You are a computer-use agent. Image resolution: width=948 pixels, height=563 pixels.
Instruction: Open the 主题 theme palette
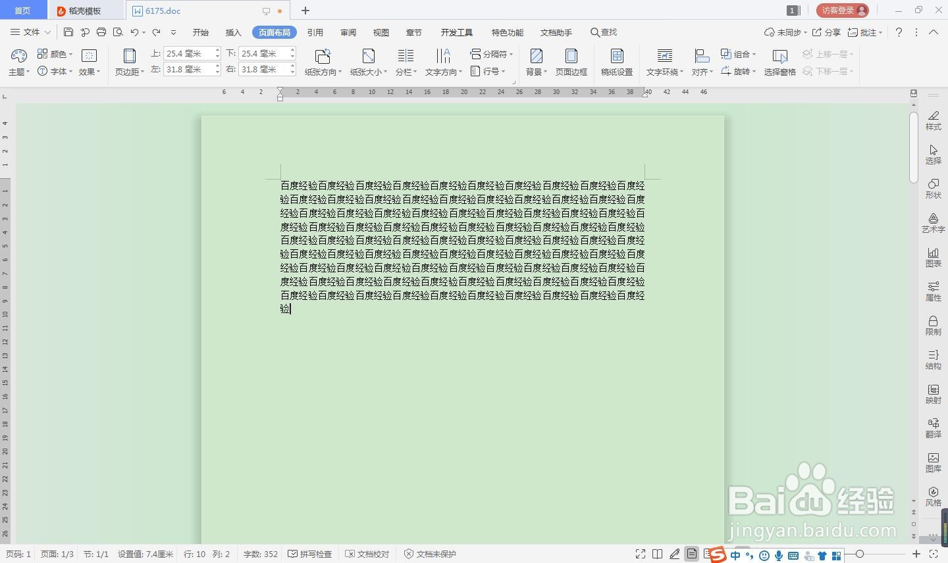19,62
